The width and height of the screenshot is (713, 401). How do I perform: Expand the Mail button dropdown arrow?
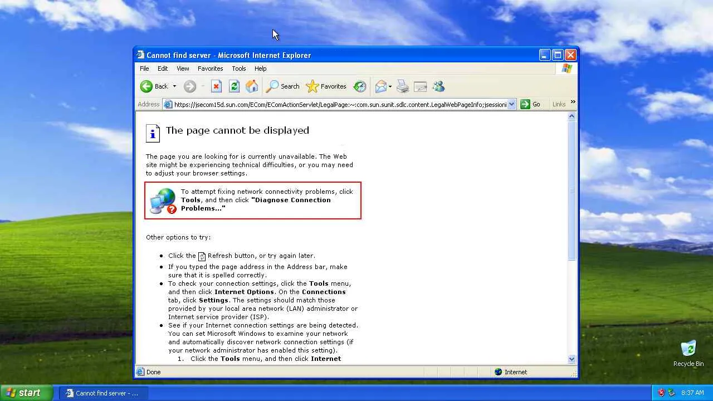point(390,86)
